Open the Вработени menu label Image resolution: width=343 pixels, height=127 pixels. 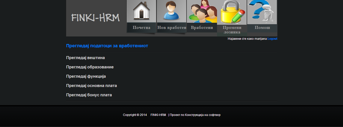click(x=202, y=28)
